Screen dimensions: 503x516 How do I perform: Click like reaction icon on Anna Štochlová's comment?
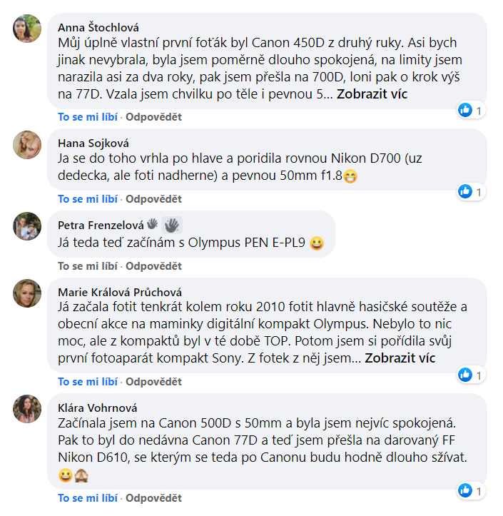tap(465, 110)
